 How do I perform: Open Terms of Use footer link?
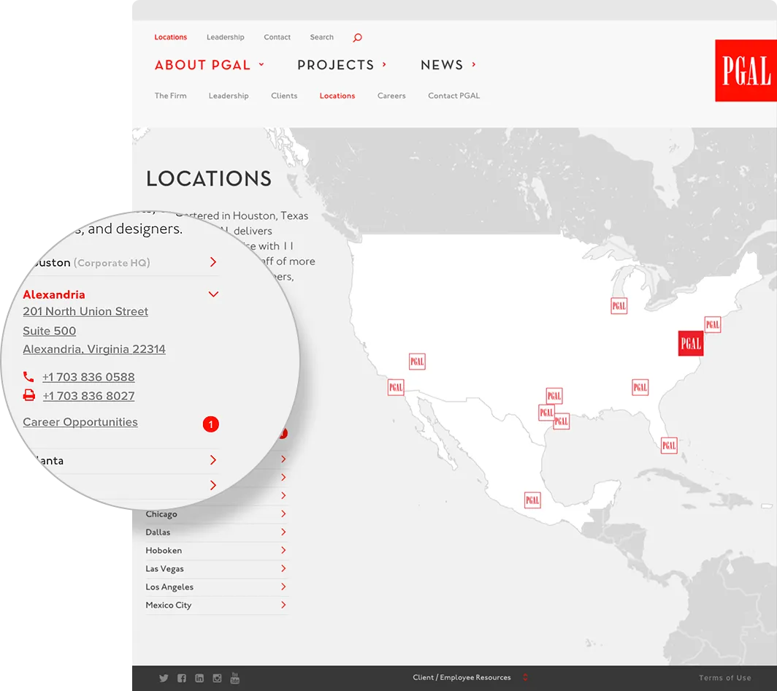pos(725,678)
